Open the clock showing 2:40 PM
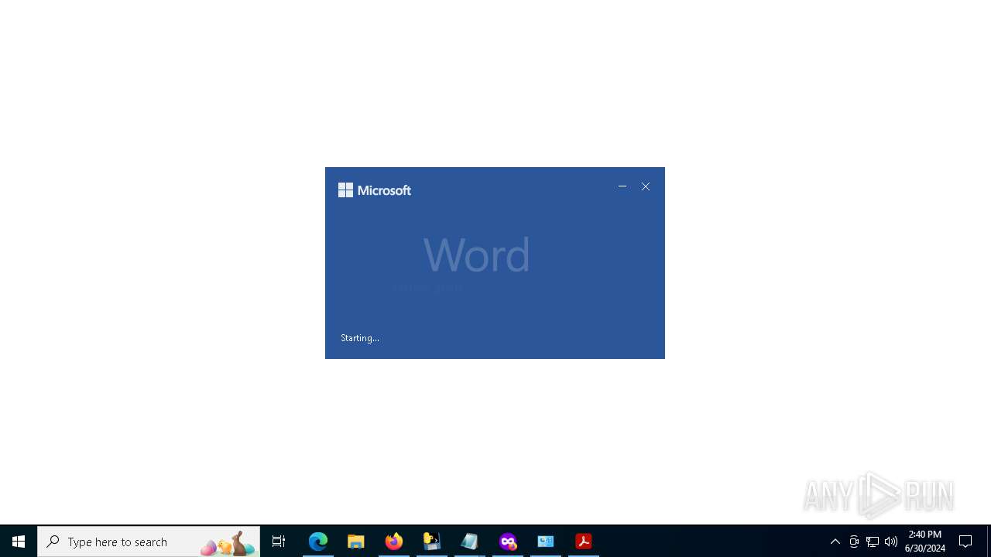991x557 pixels. [x=925, y=542]
